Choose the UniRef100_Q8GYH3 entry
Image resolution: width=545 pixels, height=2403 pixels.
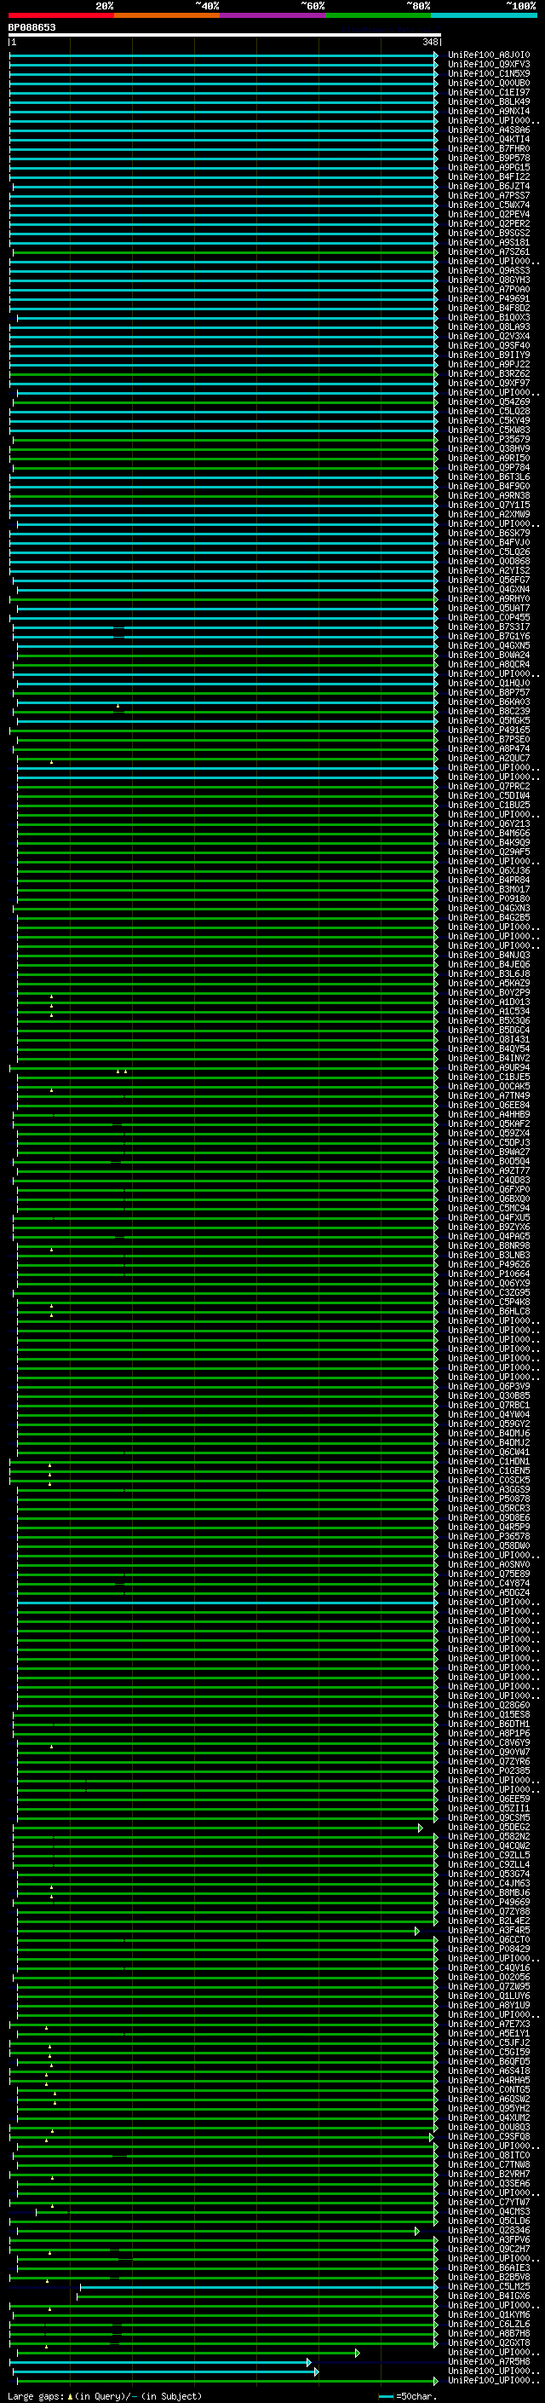coord(489,280)
